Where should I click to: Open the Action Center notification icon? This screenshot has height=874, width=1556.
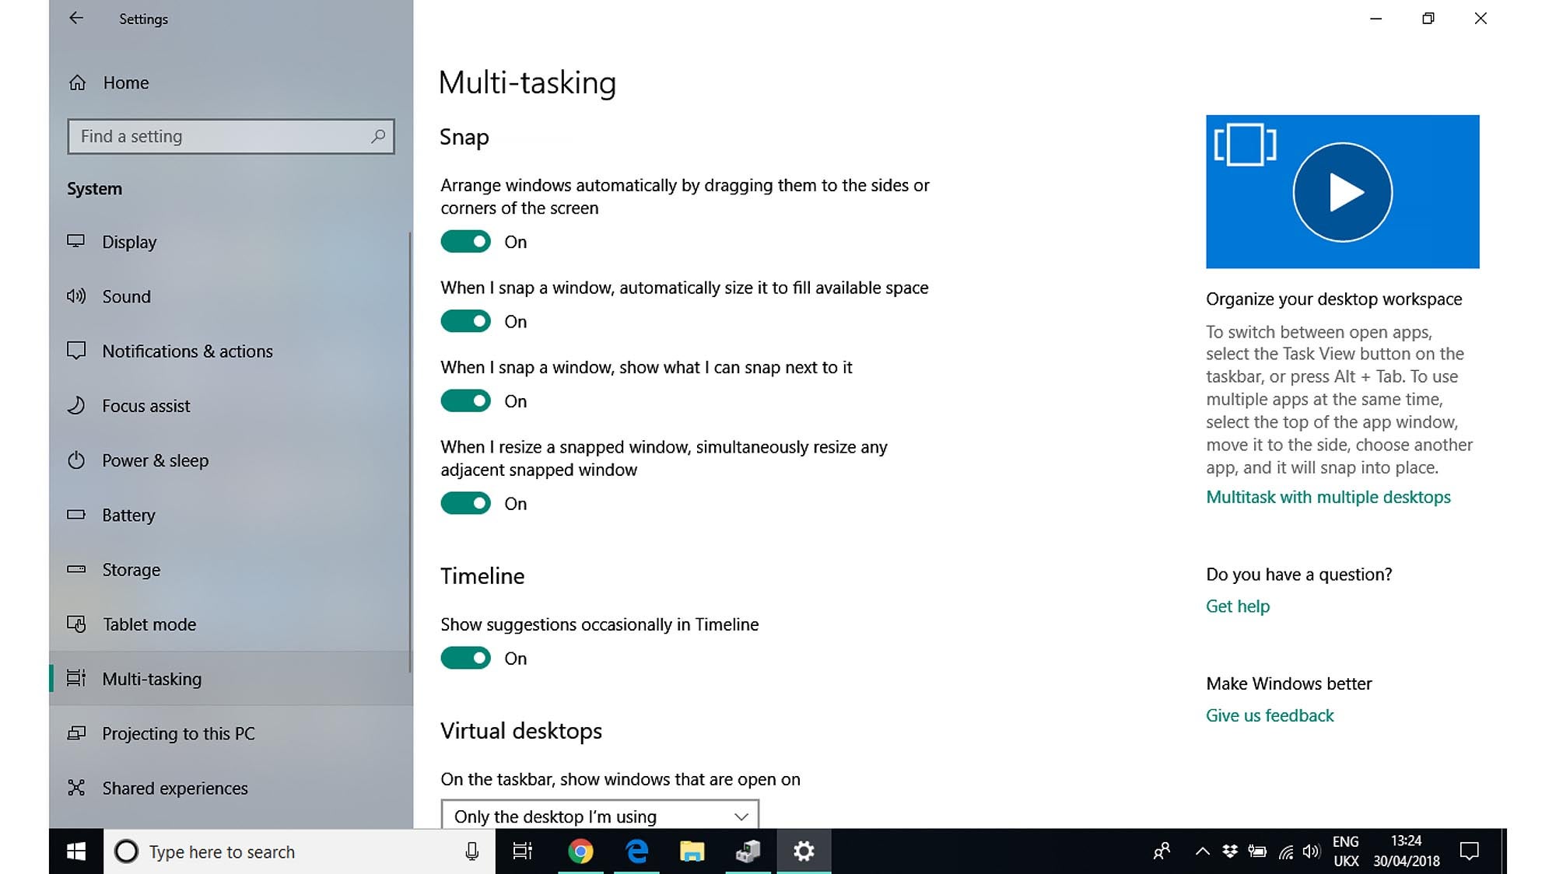click(x=1469, y=851)
